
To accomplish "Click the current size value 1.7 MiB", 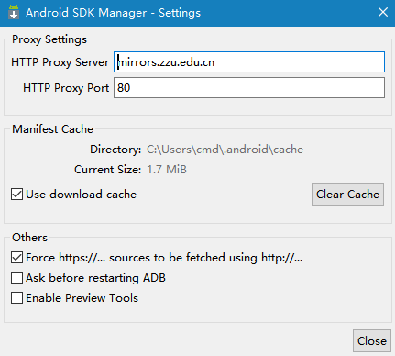I will (x=167, y=170).
